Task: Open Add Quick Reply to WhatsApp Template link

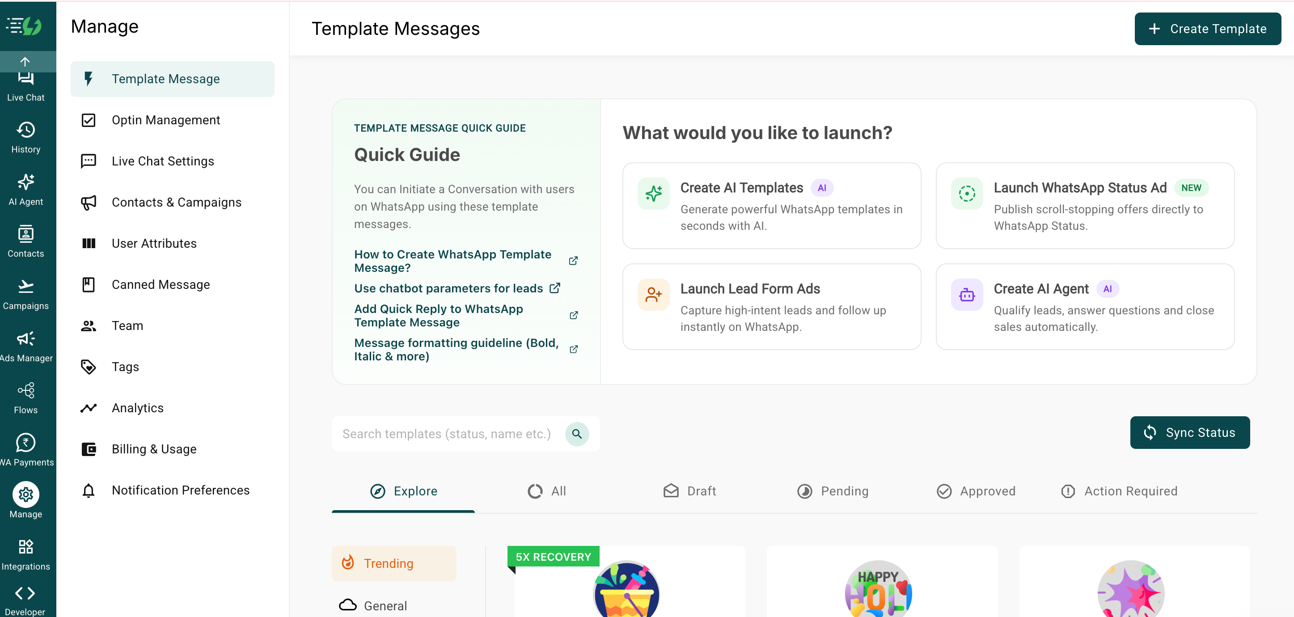Action: click(438, 315)
